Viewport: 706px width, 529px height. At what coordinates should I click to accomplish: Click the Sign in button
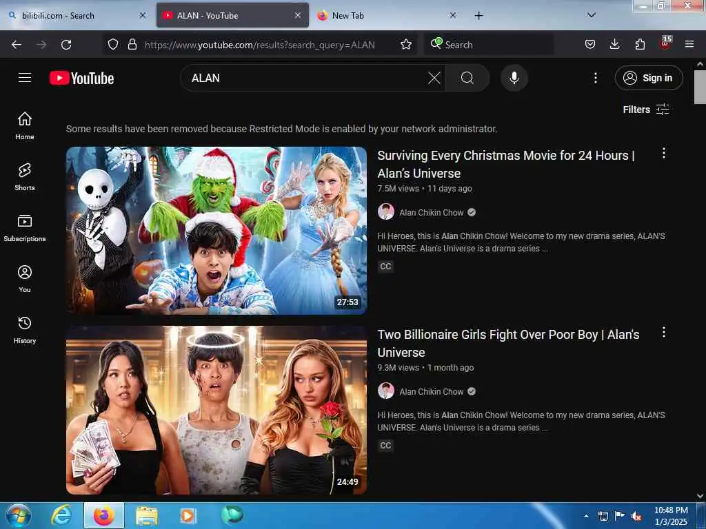648,78
